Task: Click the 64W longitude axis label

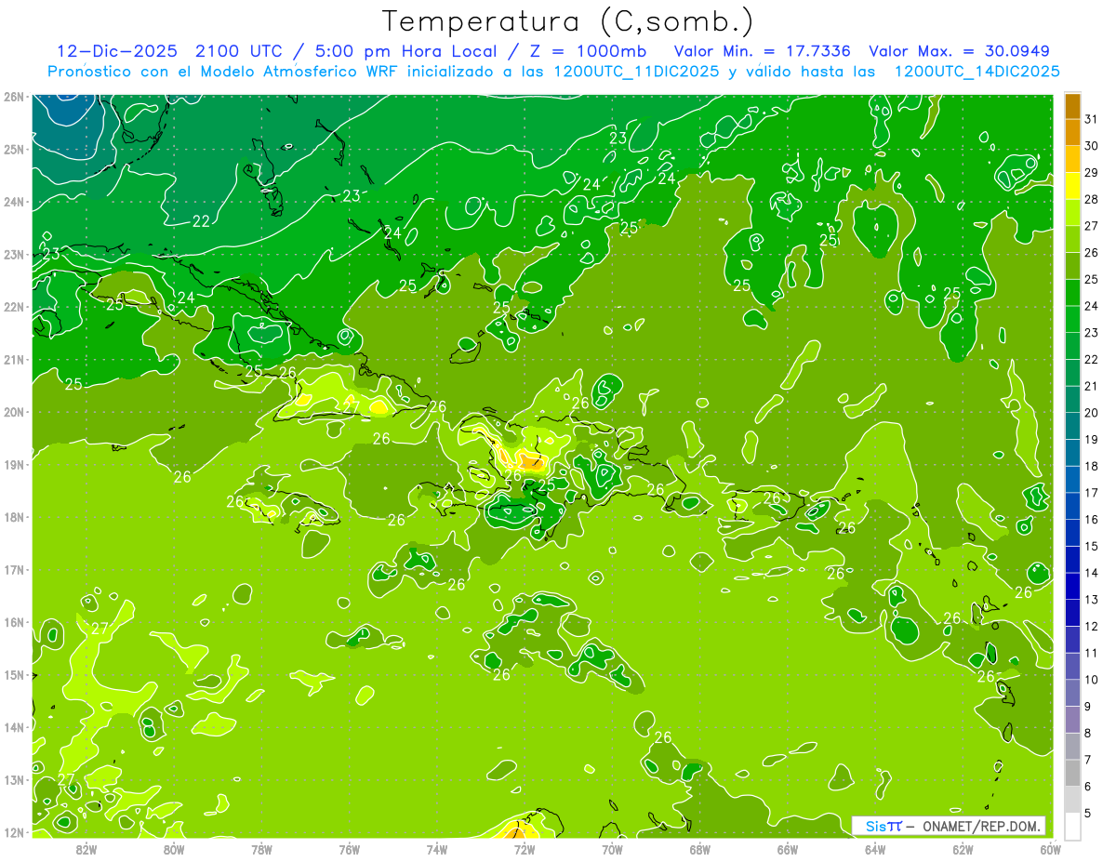Action: click(875, 849)
